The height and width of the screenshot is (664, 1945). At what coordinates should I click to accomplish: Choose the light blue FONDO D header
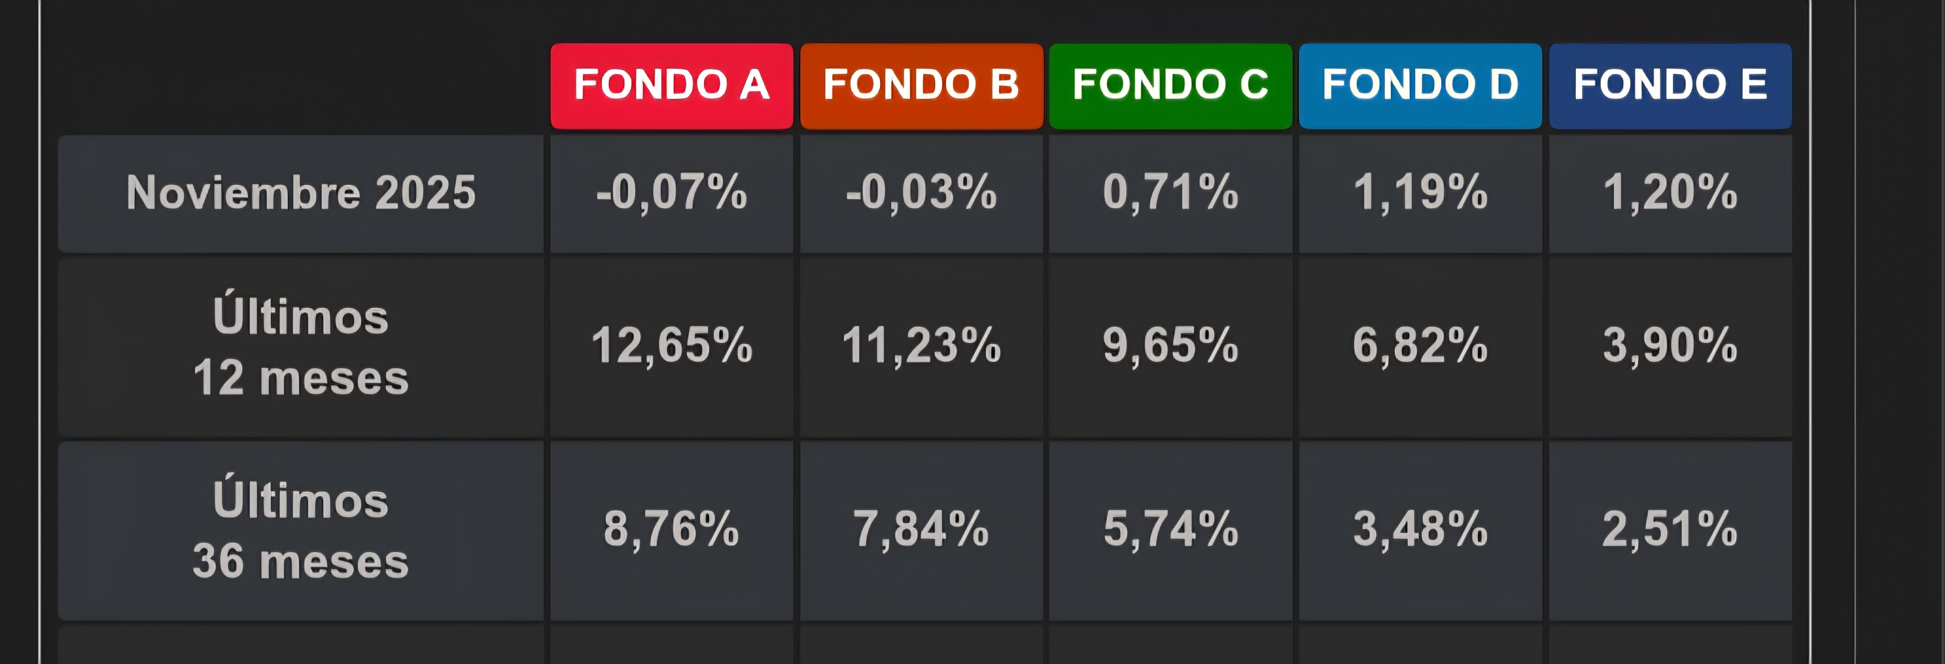[x=1420, y=85]
